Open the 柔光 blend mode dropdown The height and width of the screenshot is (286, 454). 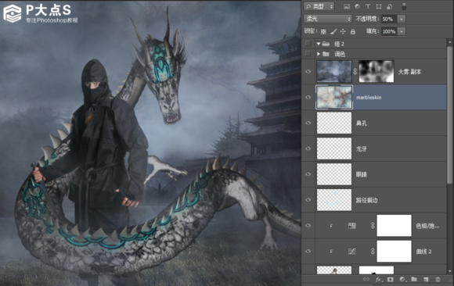click(328, 19)
